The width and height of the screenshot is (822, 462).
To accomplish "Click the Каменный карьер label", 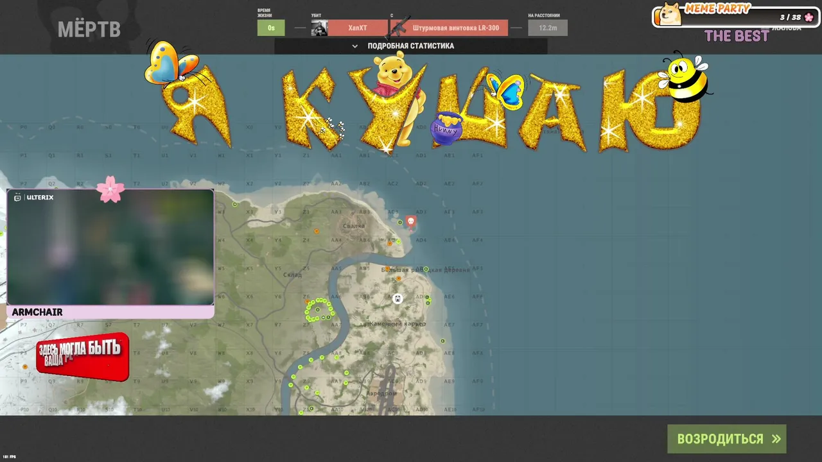I will (397, 324).
